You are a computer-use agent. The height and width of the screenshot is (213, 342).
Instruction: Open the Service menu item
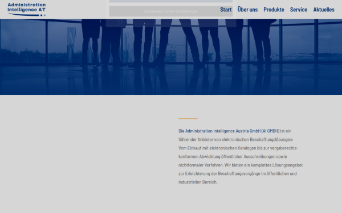[299, 10]
